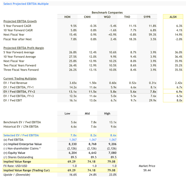Edit the High selected multiple 8.6x

(113, 135)
